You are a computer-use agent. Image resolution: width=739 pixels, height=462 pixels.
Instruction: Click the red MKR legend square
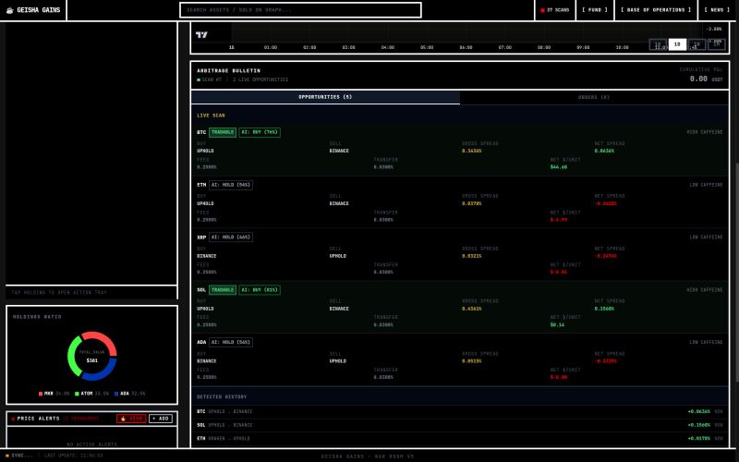click(x=41, y=394)
